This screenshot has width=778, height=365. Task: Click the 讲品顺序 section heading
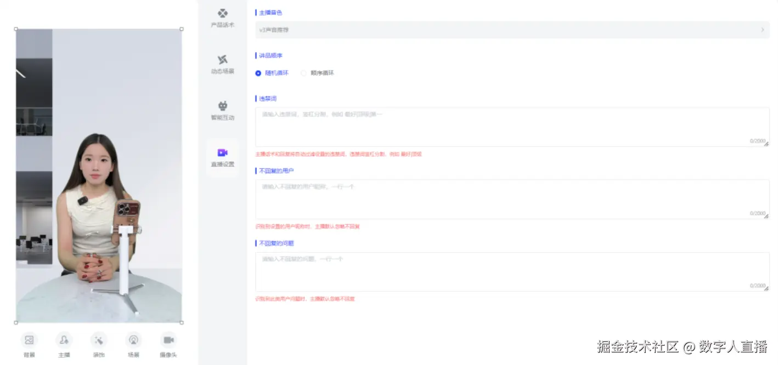[x=270, y=55]
